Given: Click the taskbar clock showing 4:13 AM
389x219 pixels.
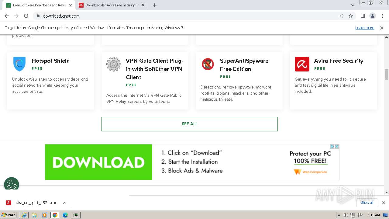Looking at the screenshot, I should pos(374,215).
